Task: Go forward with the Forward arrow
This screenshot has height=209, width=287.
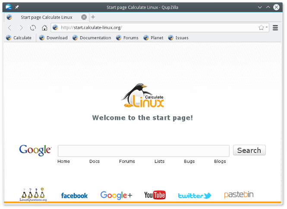Action: (21, 28)
